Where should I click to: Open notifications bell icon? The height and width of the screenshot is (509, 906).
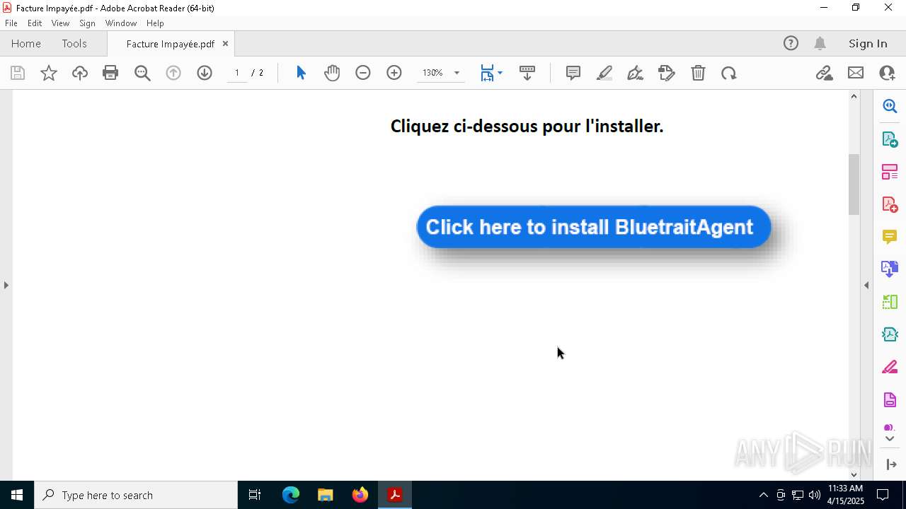coord(820,43)
